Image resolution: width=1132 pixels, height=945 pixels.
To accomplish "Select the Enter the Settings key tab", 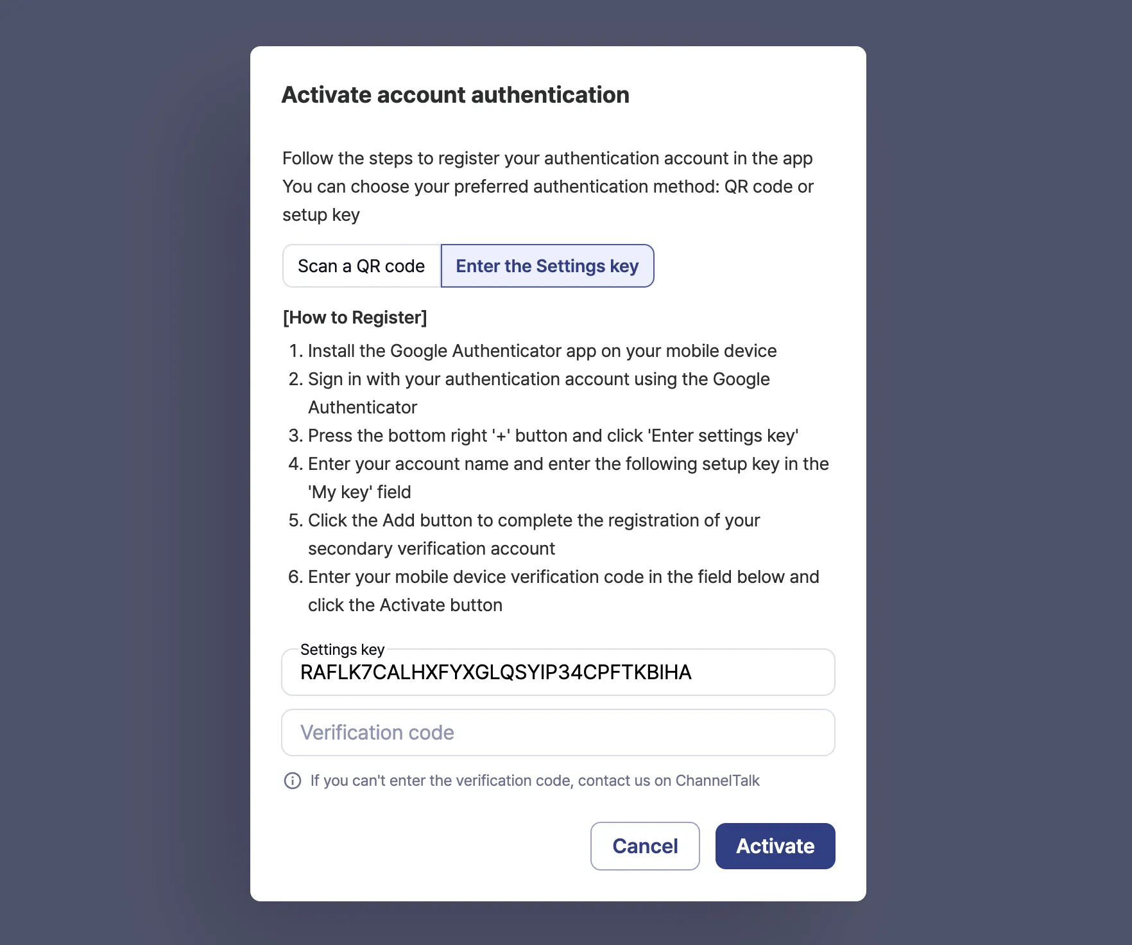I will coord(547,266).
